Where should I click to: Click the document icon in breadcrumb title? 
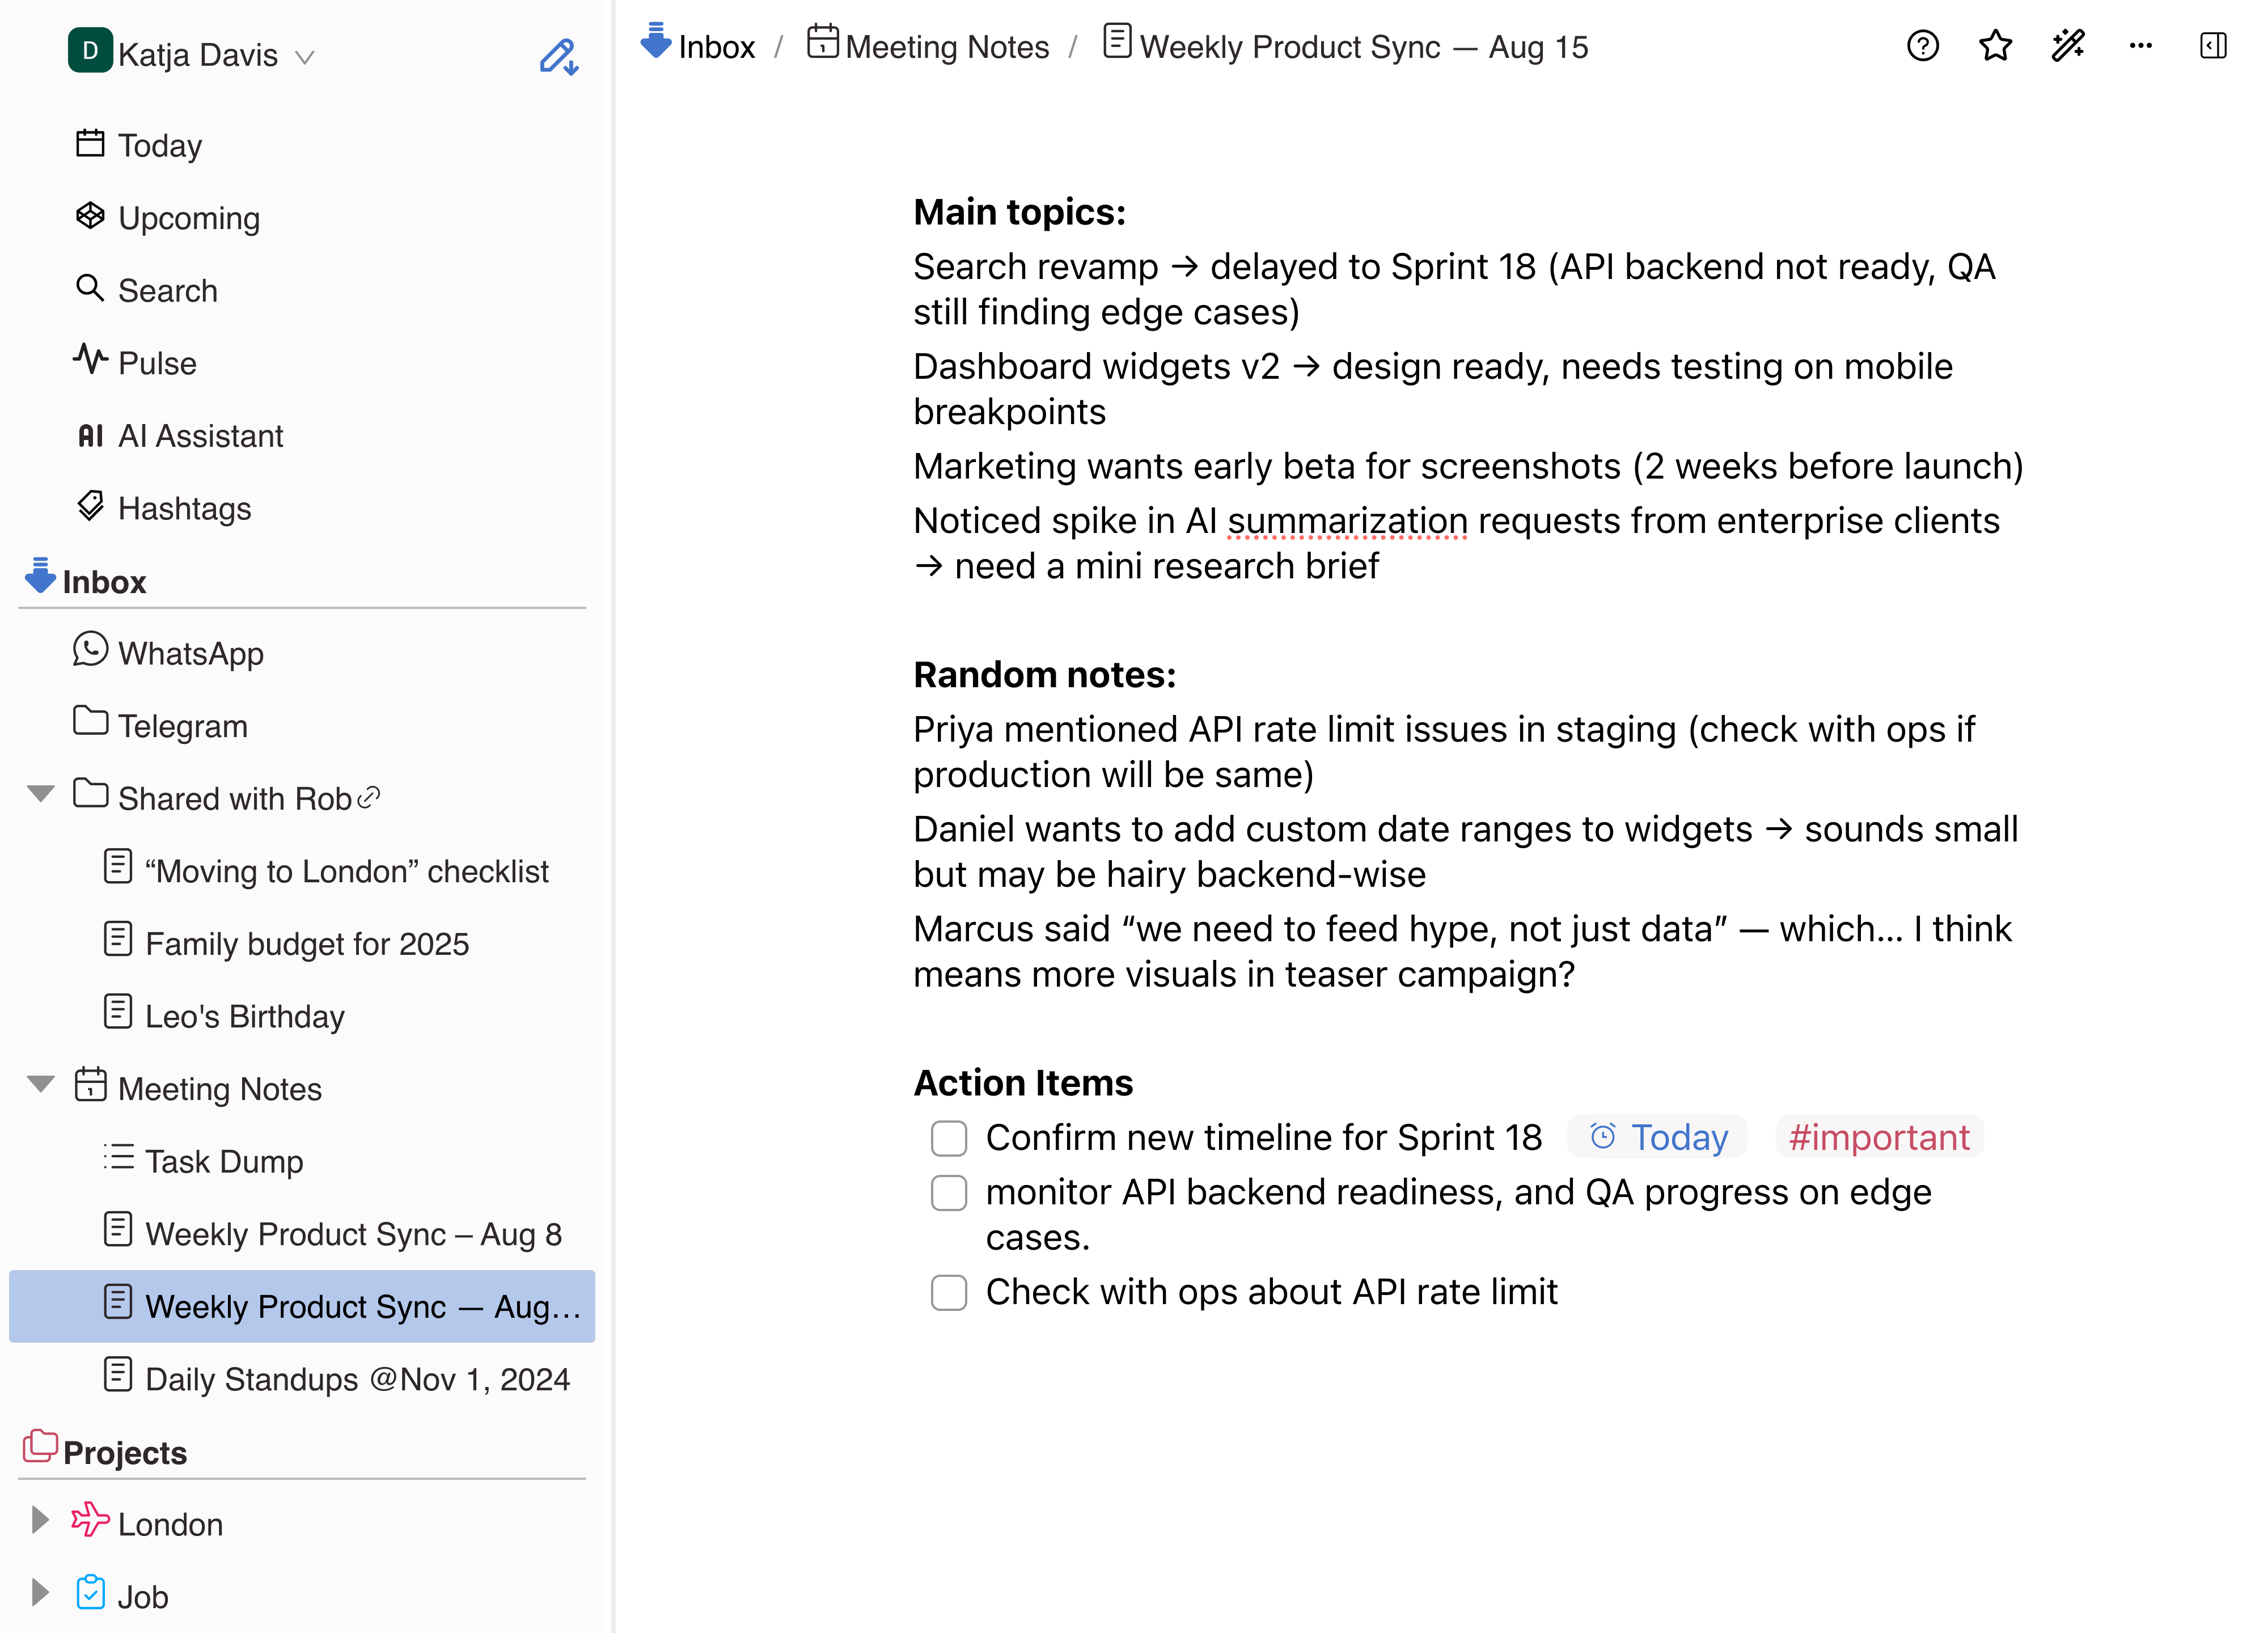click(1117, 42)
